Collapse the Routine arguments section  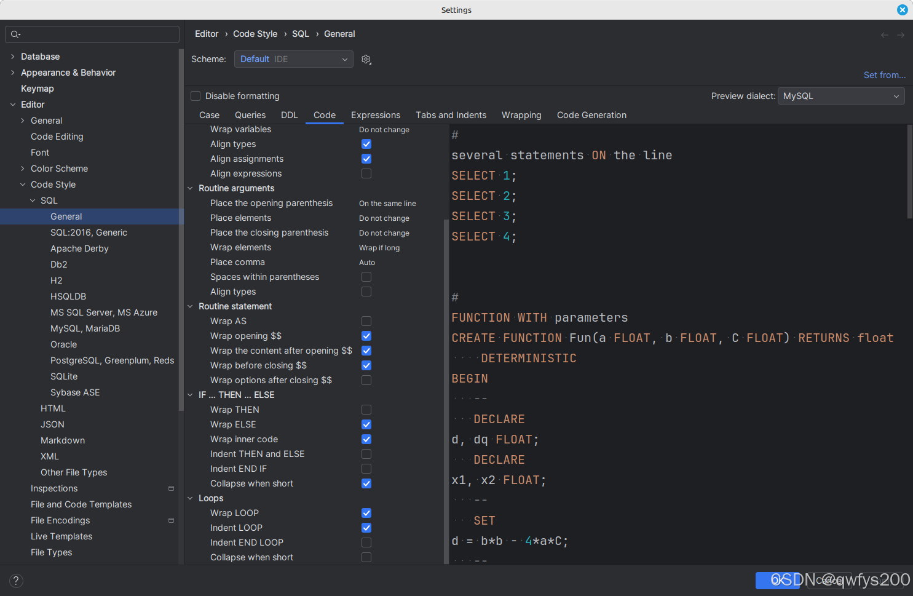[190, 188]
